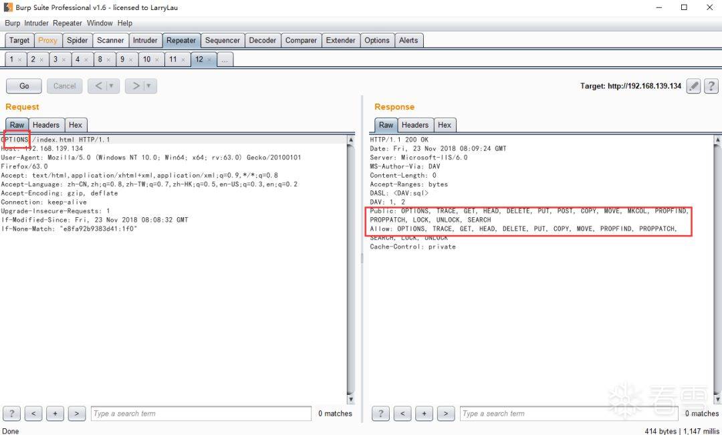The height and width of the screenshot is (435, 722).
Task: Open the Burp menu
Action: click(x=13, y=23)
